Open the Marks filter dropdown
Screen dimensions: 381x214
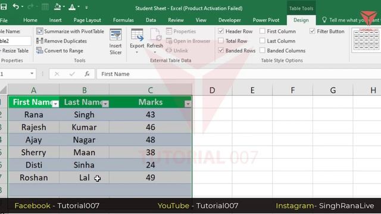[x=188, y=104]
